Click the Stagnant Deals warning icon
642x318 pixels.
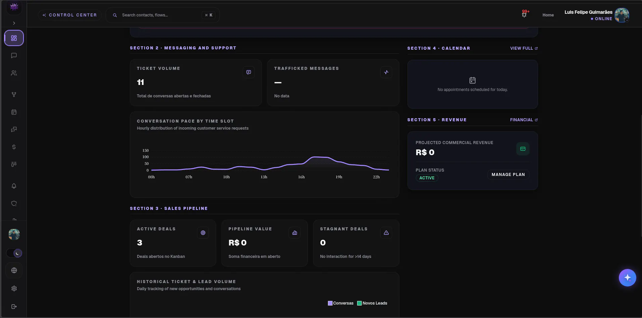[x=386, y=233]
